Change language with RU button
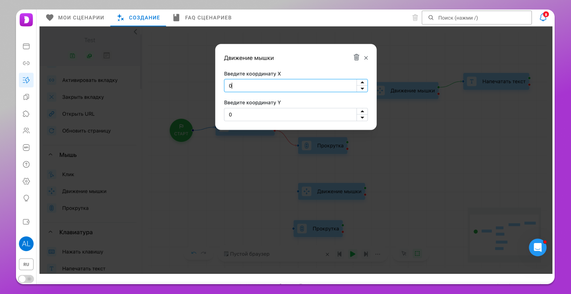 (26, 264)
